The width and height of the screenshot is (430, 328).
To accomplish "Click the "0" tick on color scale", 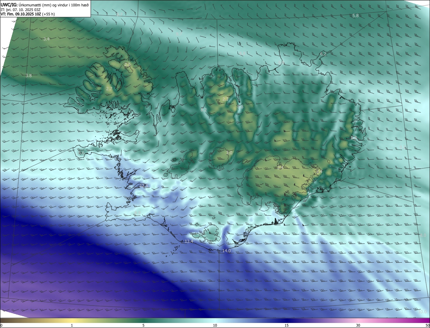I will pos(1,325).
